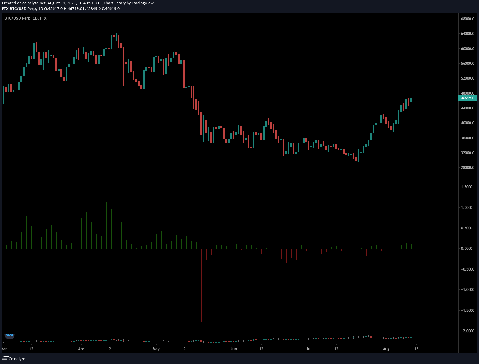The height and width of the screenshot is (364, 479).
Task: Click the latest green candle near 46619
Action: coord(411,100)
